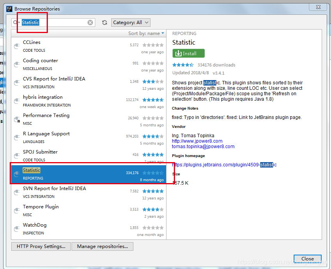Click the rating stars under Install button

pyautogui.click(x=183, y=65)
